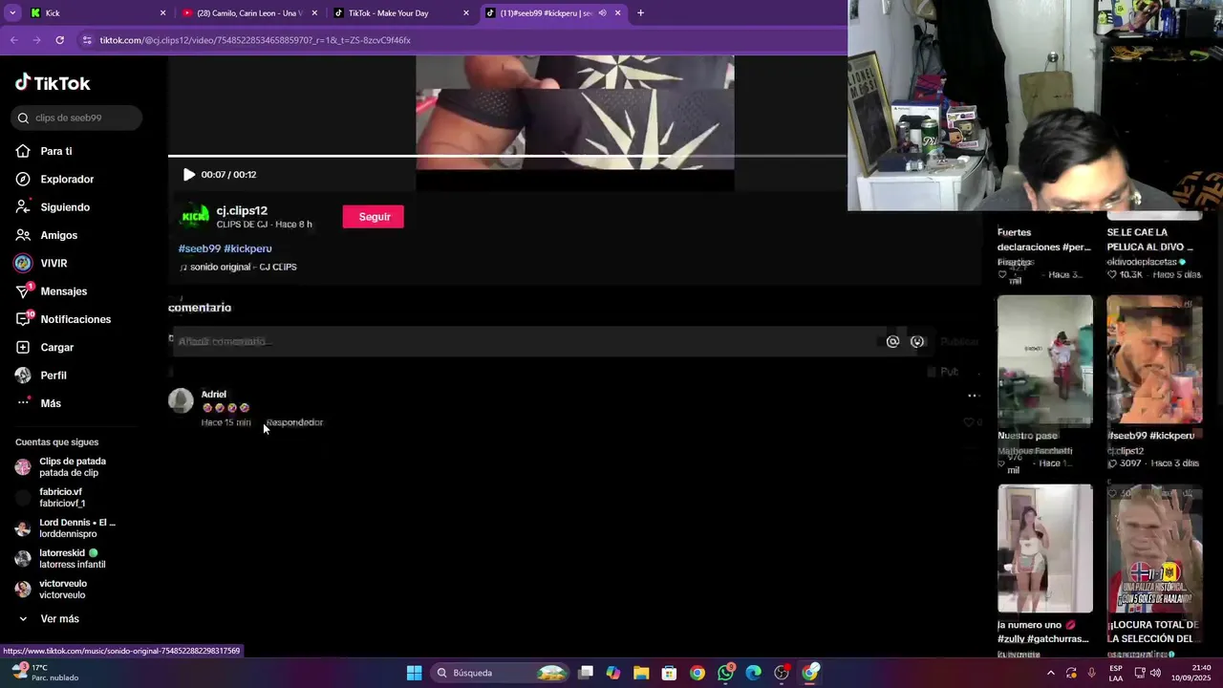Image resolution: width=1223 pixels, height=688 pixels.
Task: Click the browser address bar
Action: coord(459,40)
